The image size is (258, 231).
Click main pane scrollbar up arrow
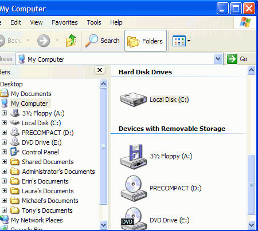[251, 70]
